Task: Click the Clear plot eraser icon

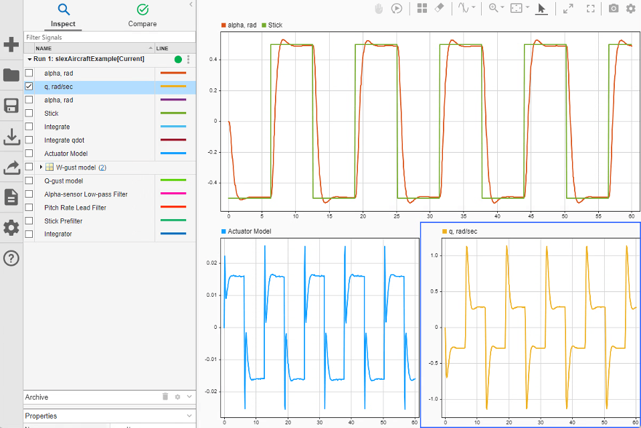Action: 439,8
